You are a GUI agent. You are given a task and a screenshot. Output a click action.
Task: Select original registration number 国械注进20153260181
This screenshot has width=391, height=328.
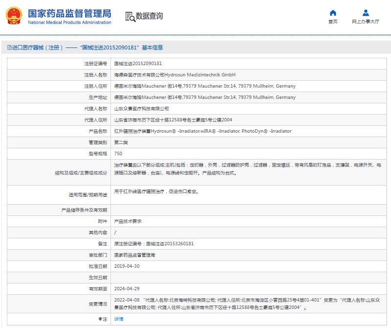[170, 244]
